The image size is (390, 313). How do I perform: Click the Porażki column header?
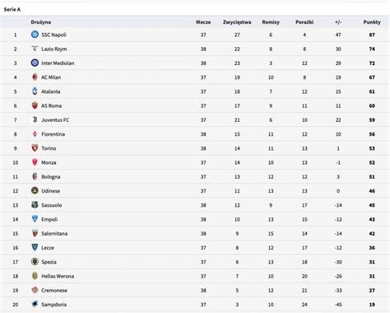point(304,22)
